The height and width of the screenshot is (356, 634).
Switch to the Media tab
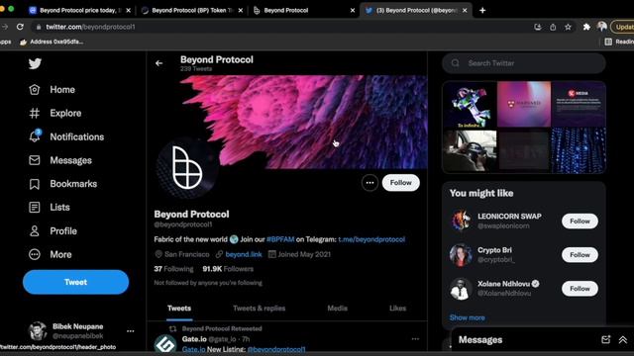(337, 309)
